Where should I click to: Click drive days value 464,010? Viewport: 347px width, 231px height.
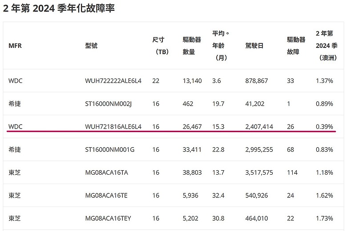(x=257, y=219)
